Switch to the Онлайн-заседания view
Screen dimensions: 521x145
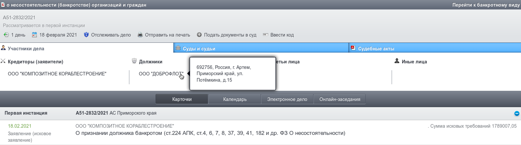click(x=340, y=99)
